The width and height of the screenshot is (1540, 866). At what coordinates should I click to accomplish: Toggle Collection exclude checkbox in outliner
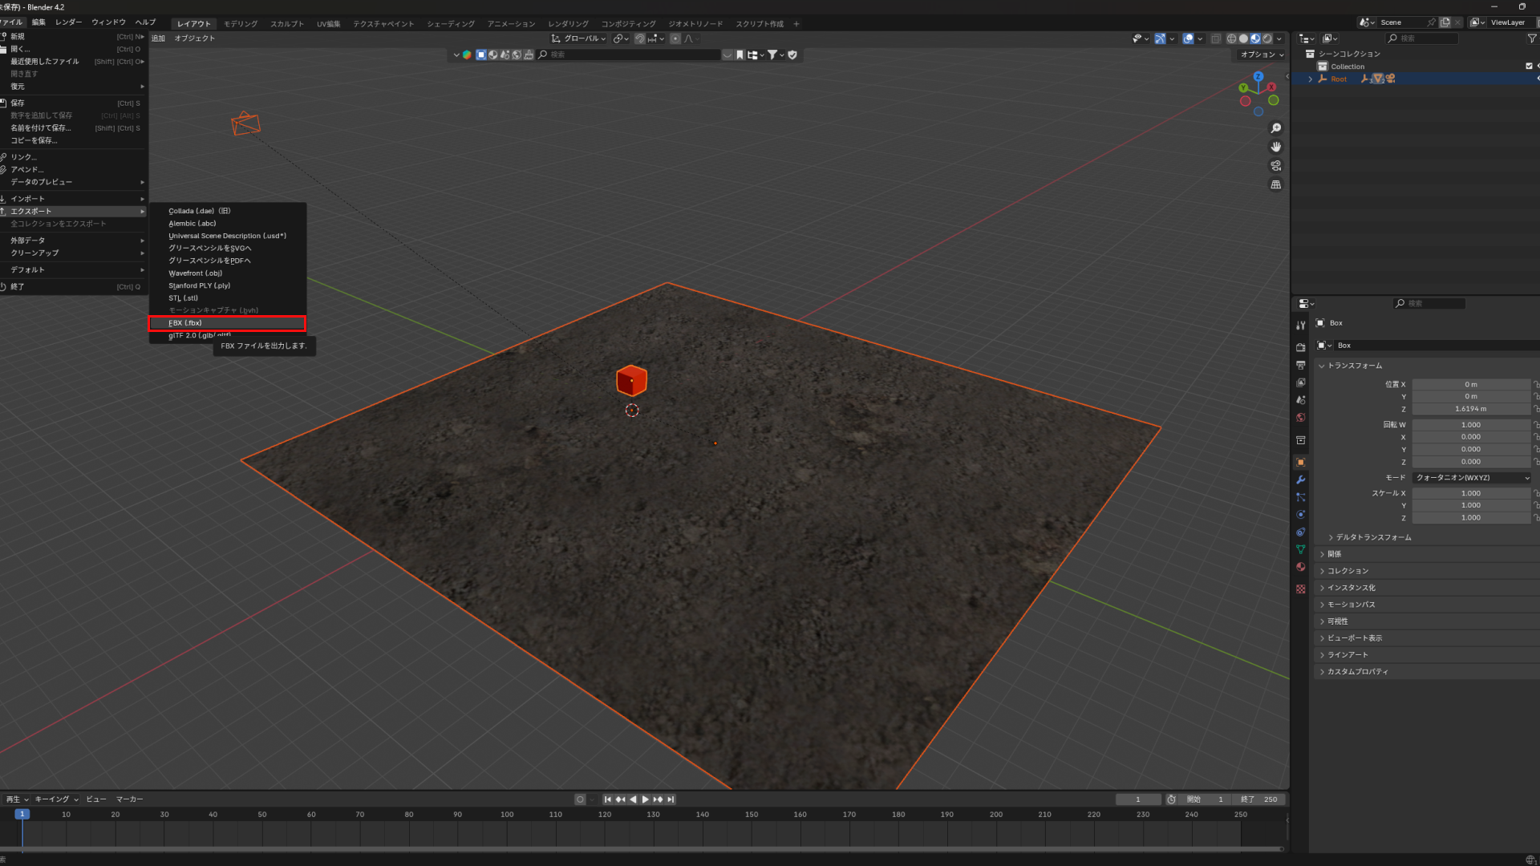pos(1529,67)
